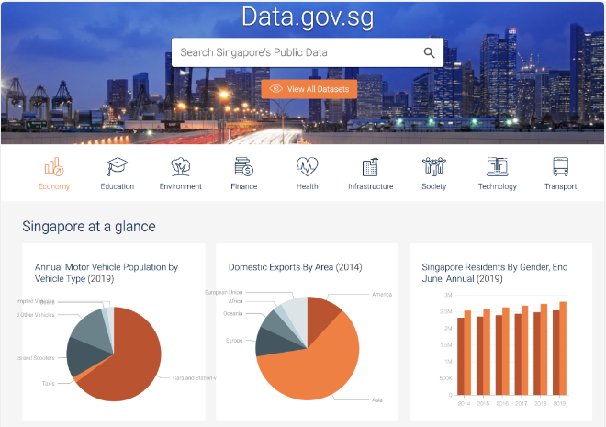Open the Infrastructure category label

pyautogui.click(x=371, y=186)
